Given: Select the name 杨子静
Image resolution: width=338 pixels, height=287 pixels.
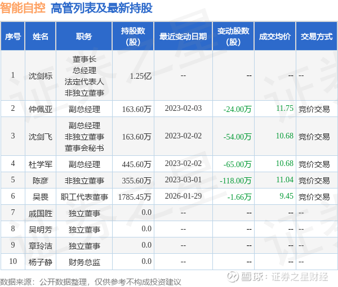Looking at the screenshot, I should click(x=41, y=262).
